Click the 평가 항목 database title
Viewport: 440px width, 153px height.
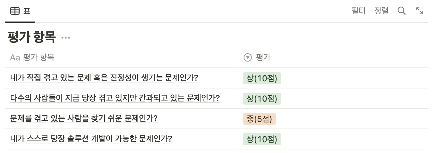(x=32, y=38)
